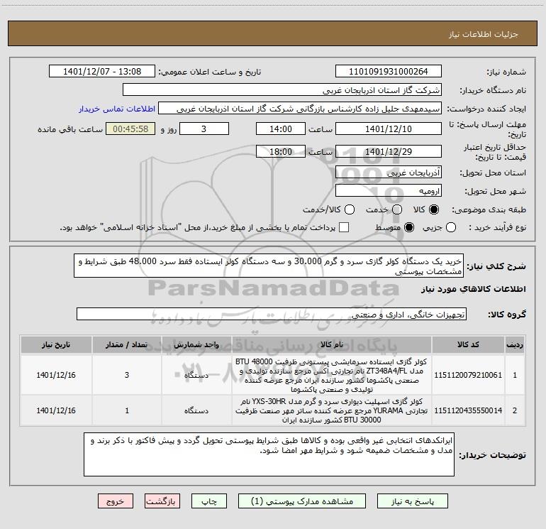This screenshot has width=546, height=529.
Task: Click the YXS-30HR split cooler description
Action: [x=332, y=410]
